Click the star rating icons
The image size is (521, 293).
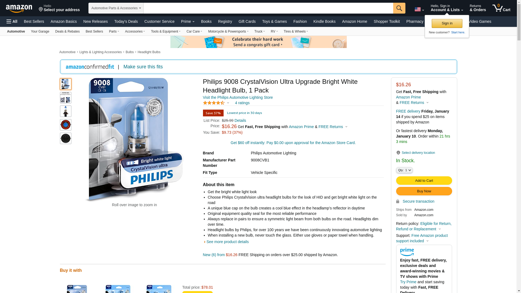point(214,103)
